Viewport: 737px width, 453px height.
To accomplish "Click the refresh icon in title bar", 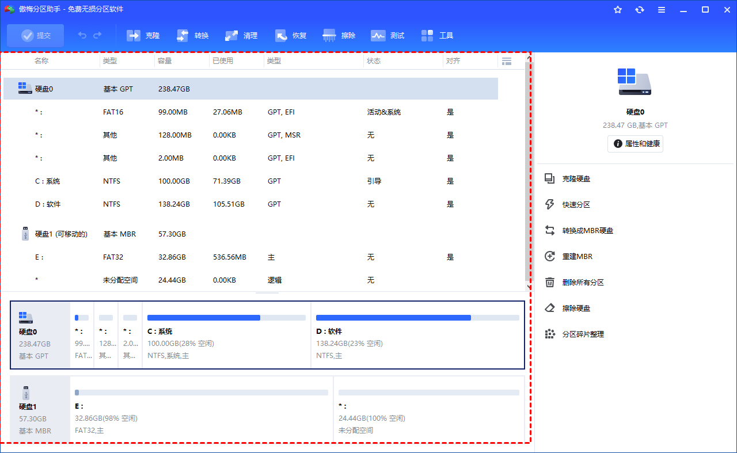I will [640, 10].
